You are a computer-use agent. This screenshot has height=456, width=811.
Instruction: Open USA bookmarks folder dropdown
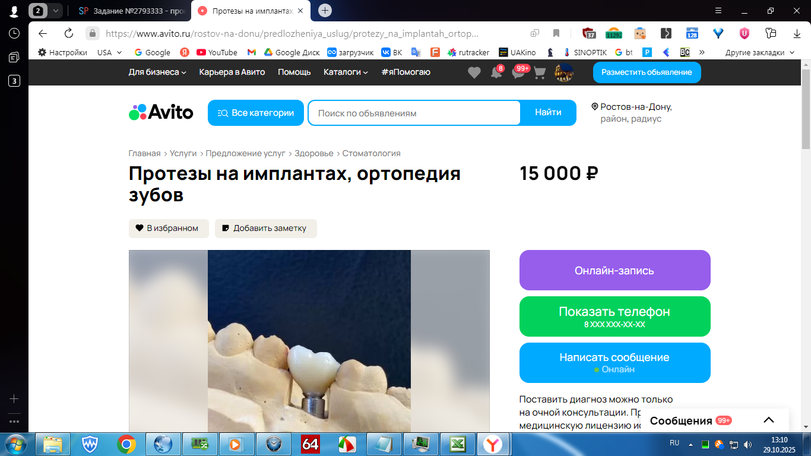[x=109, y=52]
